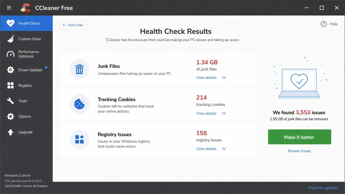Click the 156 registry issues count
The height and width of the screenshot is (194, 345).
(201, 133)
